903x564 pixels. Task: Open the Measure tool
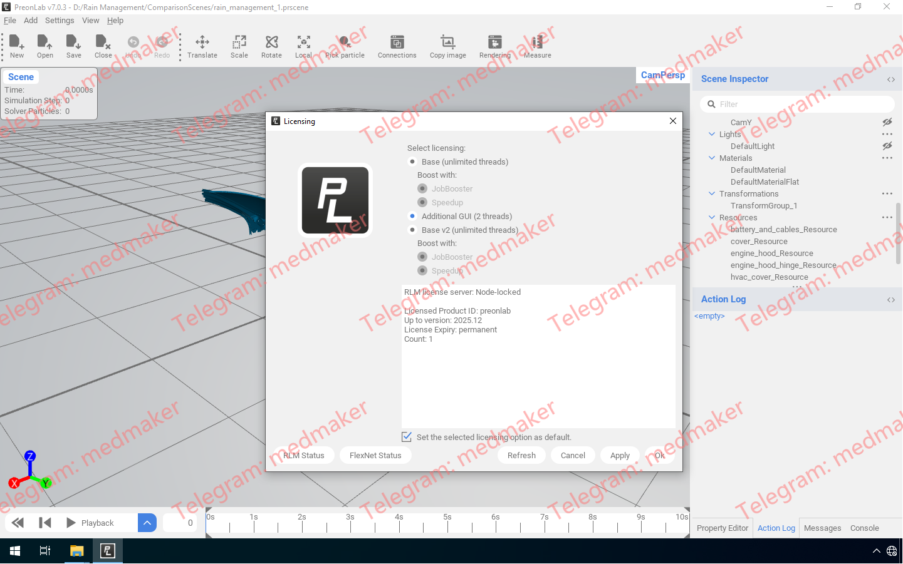click(x=536, y=46)
